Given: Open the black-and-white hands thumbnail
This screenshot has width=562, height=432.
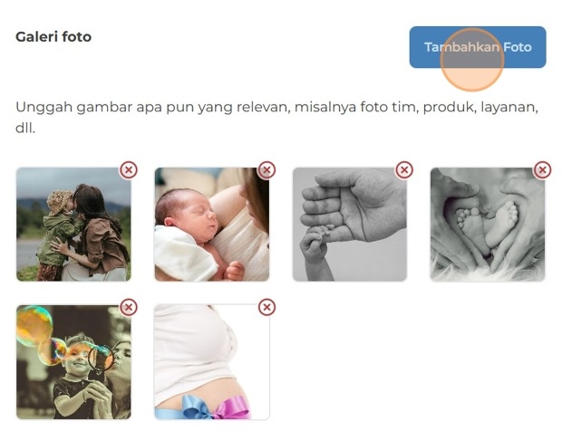Looking at the screenshot, I should 350,225.
